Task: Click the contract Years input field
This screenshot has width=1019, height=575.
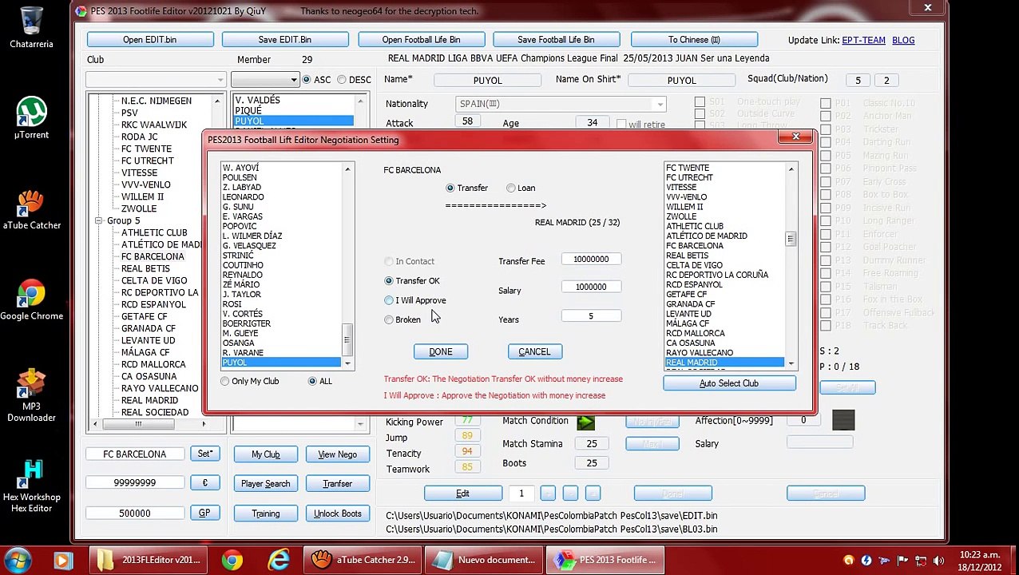Action: click(591, 316)
